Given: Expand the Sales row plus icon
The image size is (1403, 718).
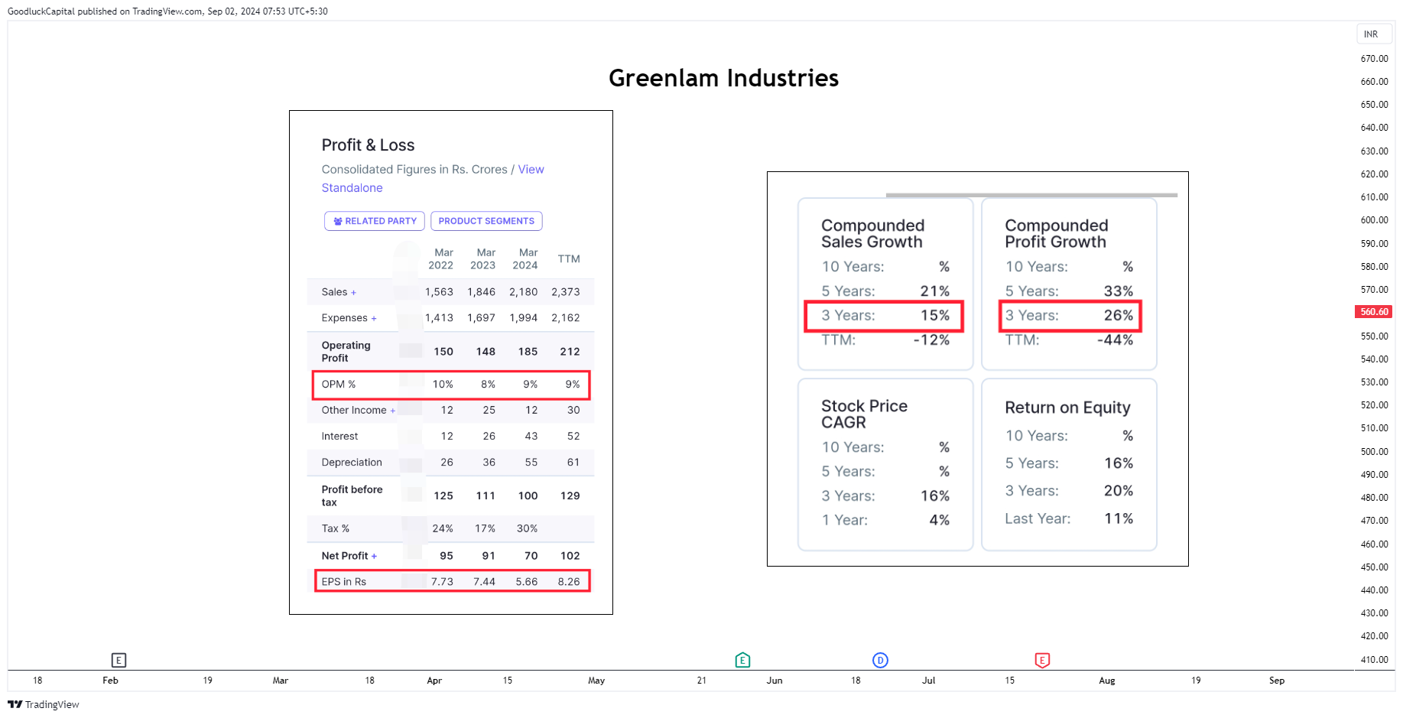Looking at the screenshot, I should click(x=353, y=293).
